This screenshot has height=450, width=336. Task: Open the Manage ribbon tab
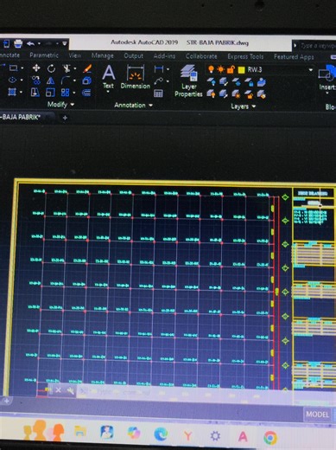[103, 55]
